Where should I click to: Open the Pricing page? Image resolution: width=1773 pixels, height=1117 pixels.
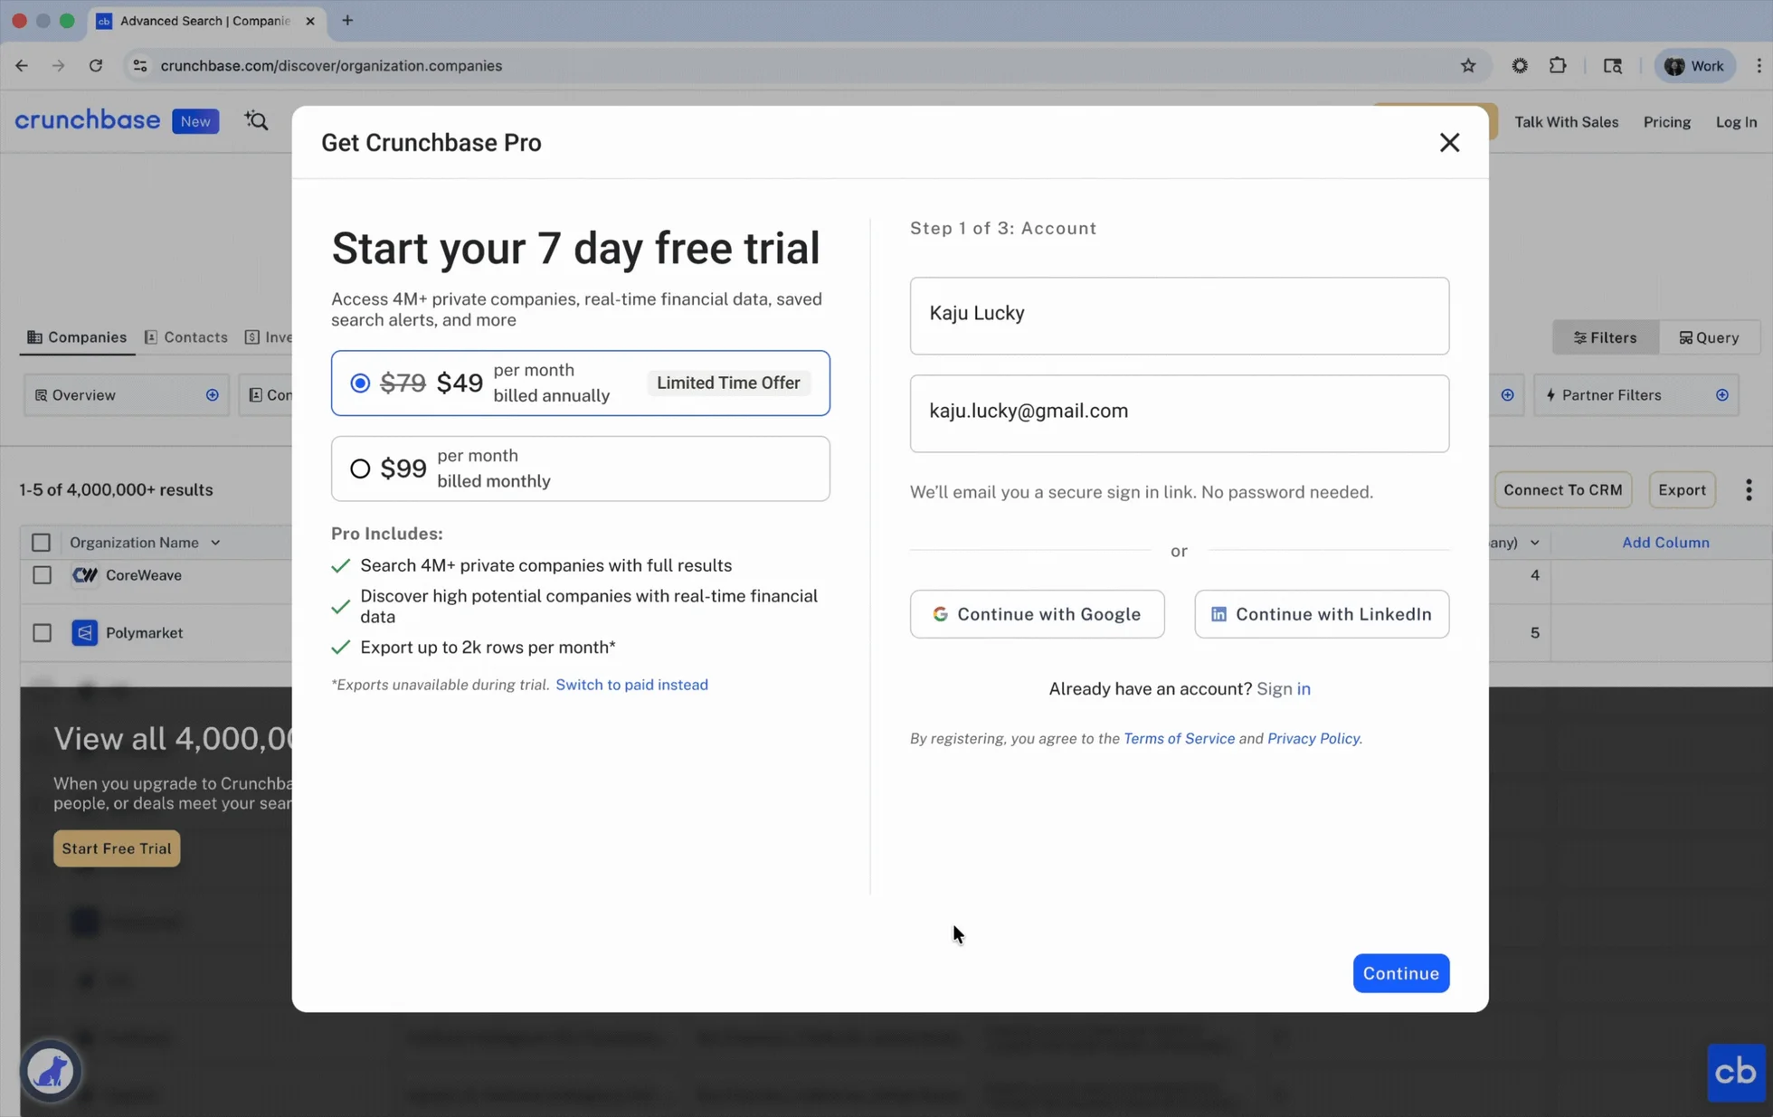click(x=1666, y=122)
